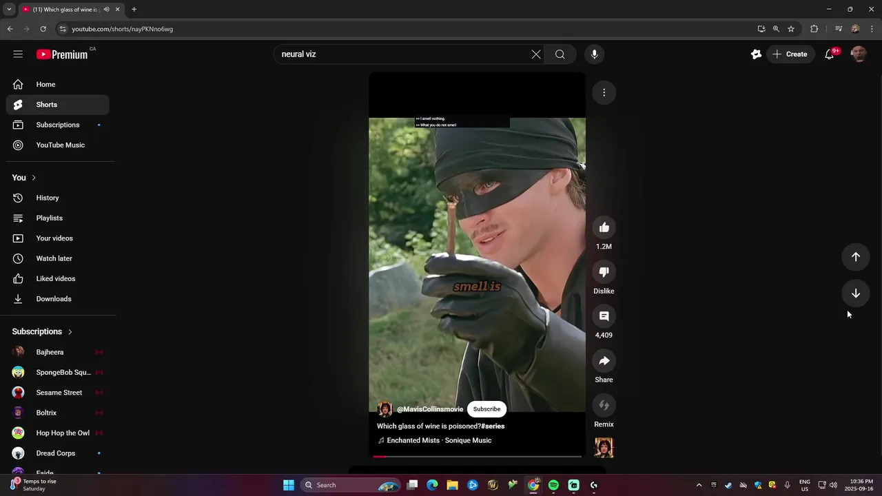Expand the Subscriptions section chevron
Image resolution: width=882 pixels, height=496 pixels.
(70, 332)
